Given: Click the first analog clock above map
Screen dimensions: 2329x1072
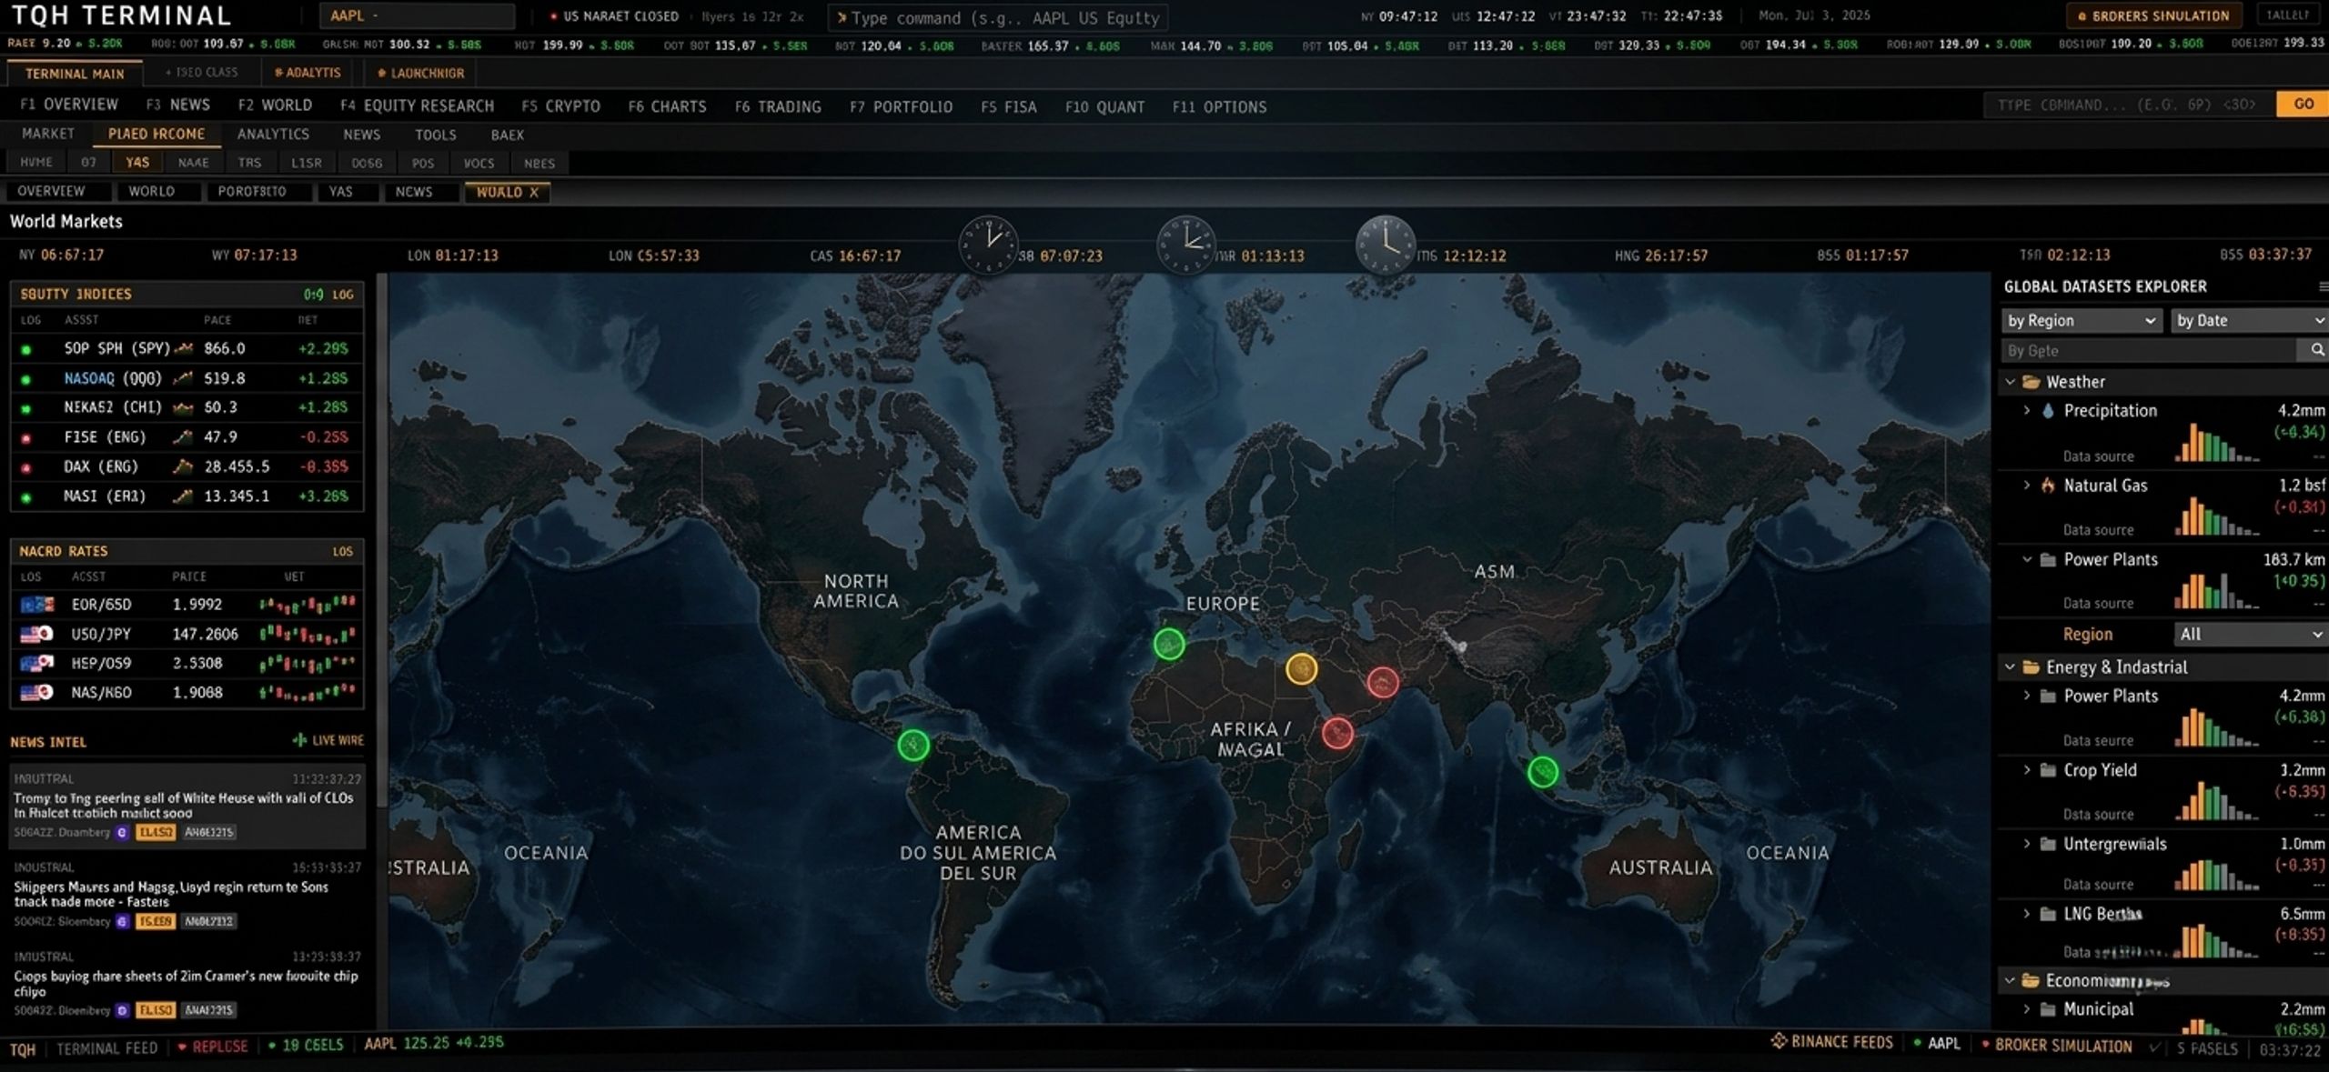Looking at the screenshot, I should coord(988,245).
